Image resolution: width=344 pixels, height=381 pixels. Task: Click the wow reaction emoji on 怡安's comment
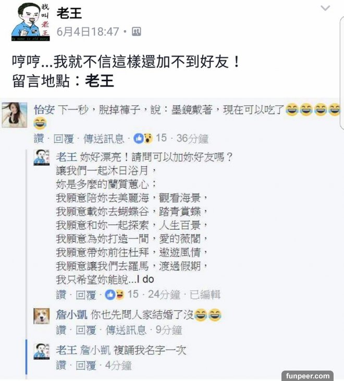(x=148, y=139)
